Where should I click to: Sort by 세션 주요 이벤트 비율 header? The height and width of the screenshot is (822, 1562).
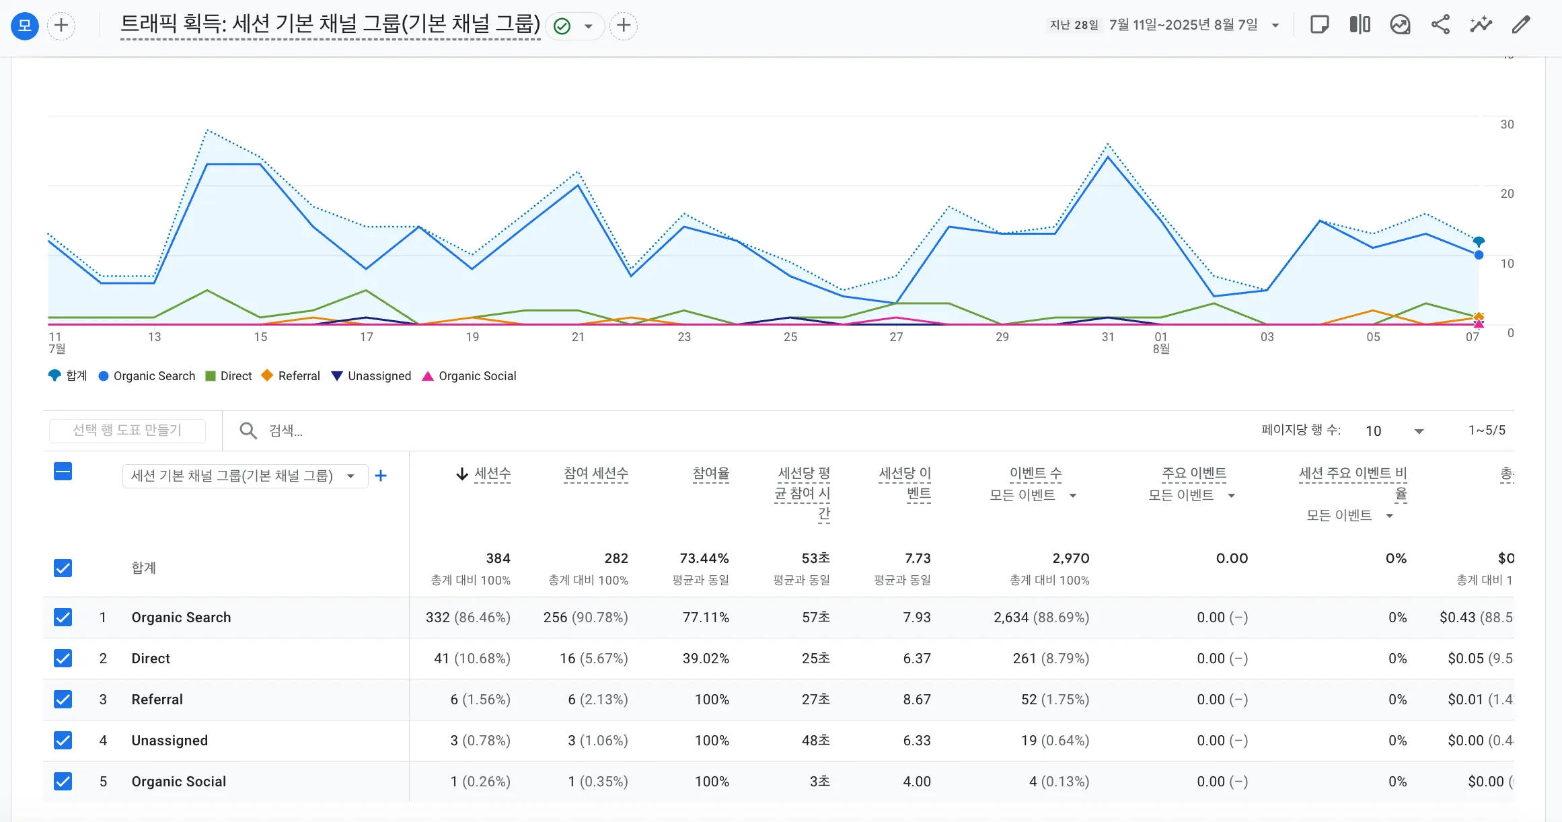pyautogui.click(x=1353, y=484)
